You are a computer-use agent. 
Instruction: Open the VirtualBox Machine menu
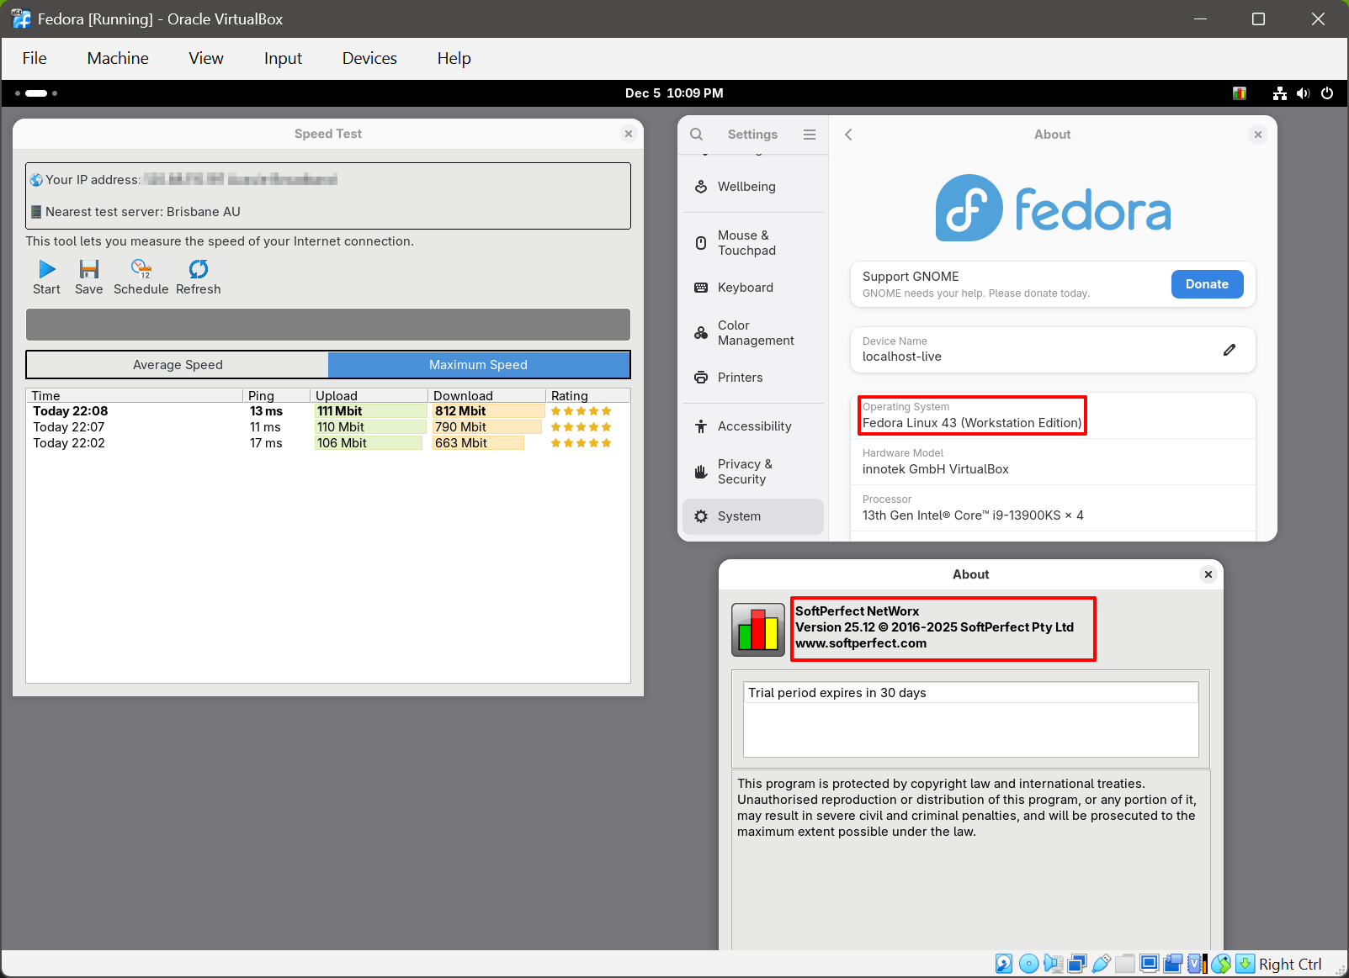click(x=118, y=58)
